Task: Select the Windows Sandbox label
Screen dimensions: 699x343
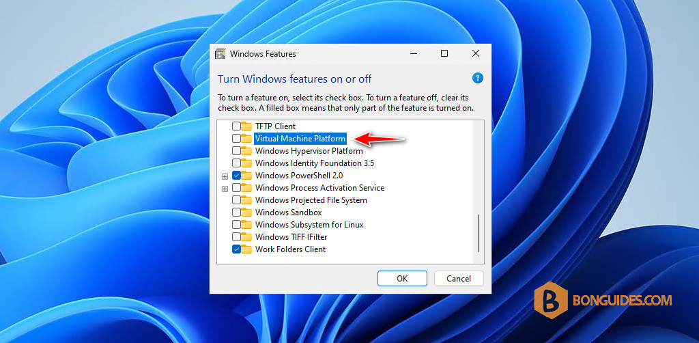Action: (289, 212)
